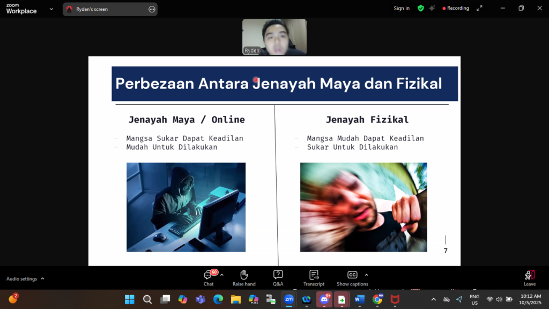Viewport: 549px width, 309px height.
Task: Switch to Discord in the taskbar
Action: click(324, 299)
